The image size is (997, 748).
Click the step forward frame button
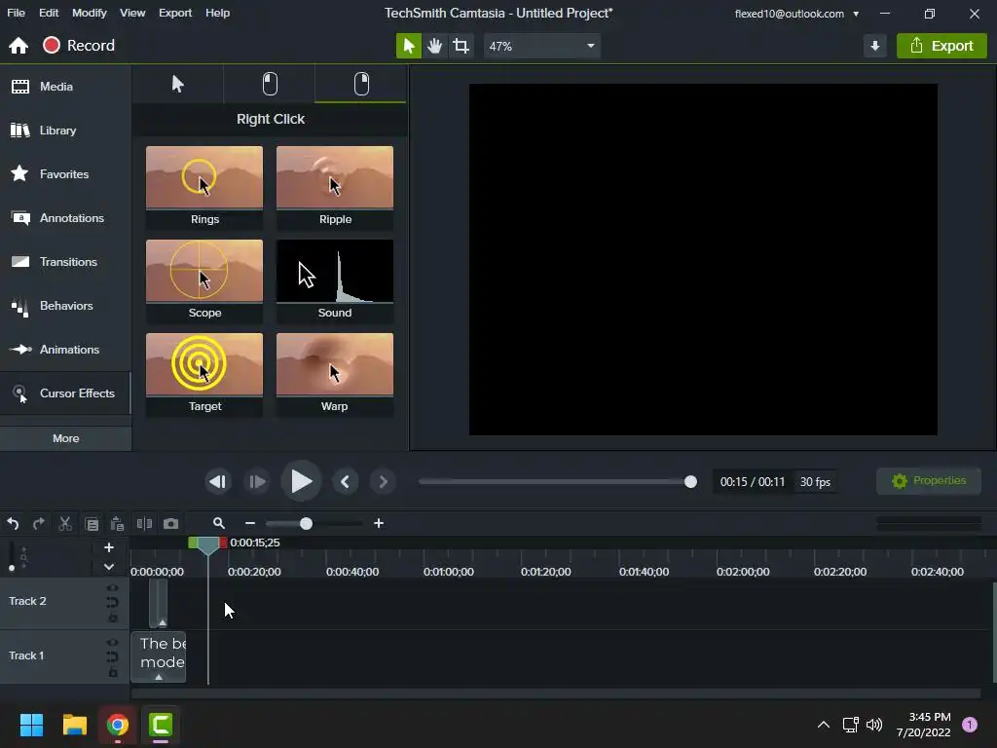(x=257, y=481)
